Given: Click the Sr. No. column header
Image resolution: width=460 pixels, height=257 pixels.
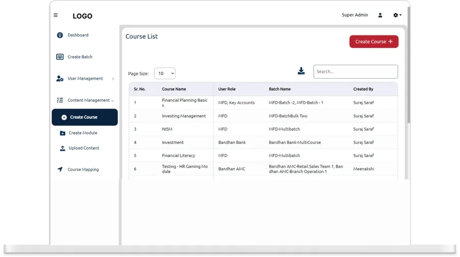Looking at the screenshot, I should pyautogui.click(x=140, y=89).
